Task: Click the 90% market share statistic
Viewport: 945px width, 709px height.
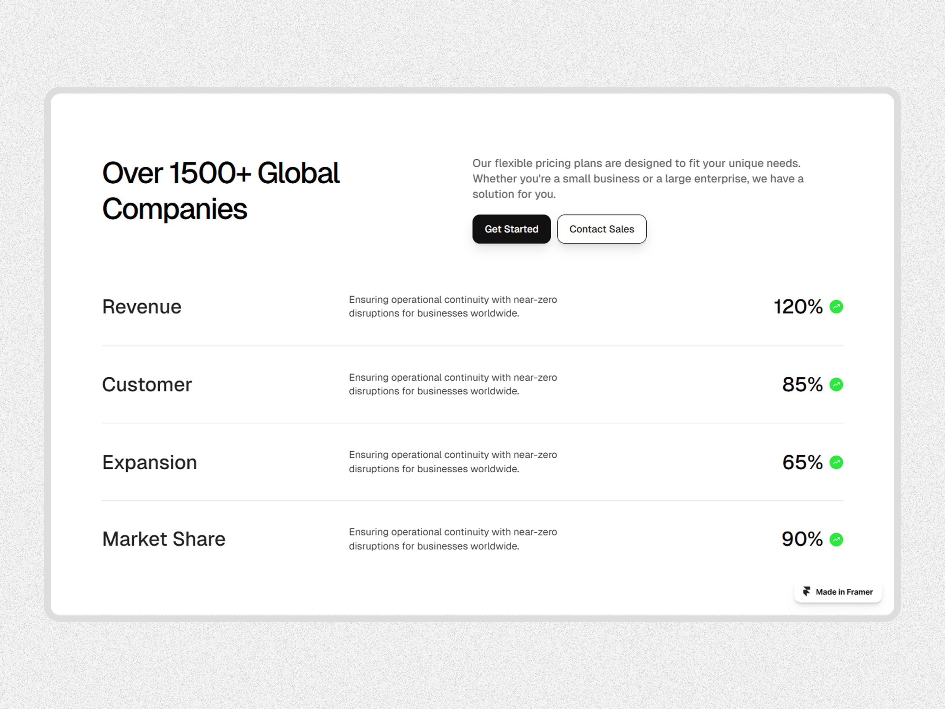Action: click(802, 539)
